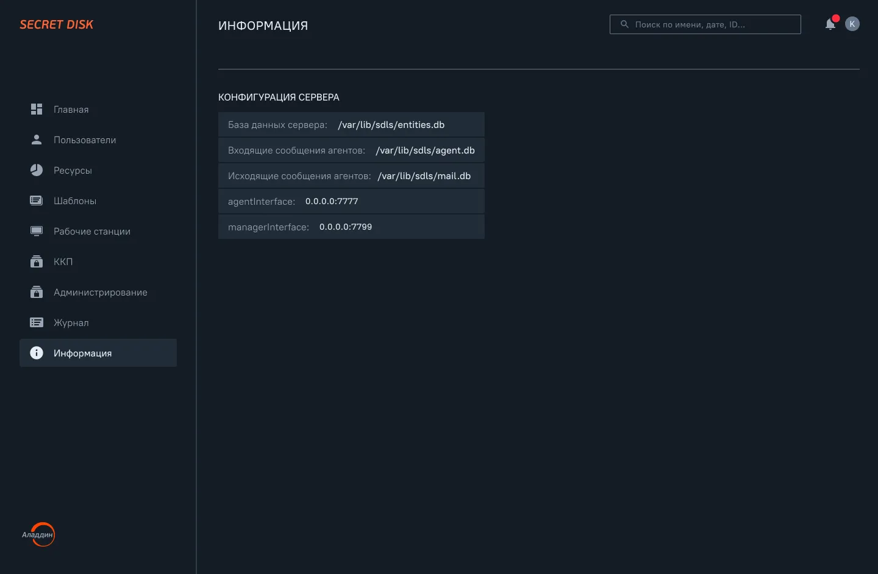Open user profile avatar K
This screenshot has height=574, width=878.
(x=852, y=24)
